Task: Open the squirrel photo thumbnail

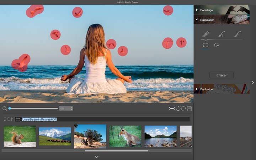Action: point(20,136)
